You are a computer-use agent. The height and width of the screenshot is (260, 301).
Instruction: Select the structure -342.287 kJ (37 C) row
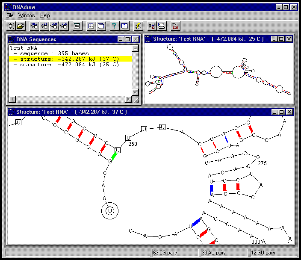click(70, 59)
